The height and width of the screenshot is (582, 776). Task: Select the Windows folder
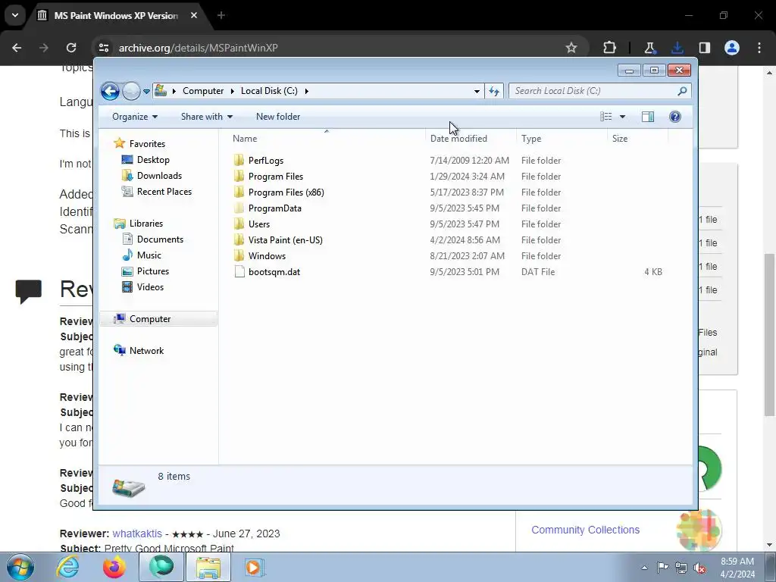tap(267, 256)
